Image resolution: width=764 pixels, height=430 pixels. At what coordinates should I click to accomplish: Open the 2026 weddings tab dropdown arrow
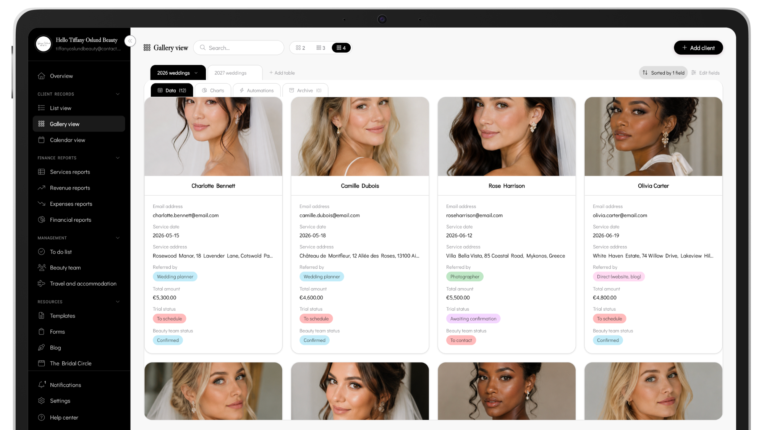click(x=196, y=73)
